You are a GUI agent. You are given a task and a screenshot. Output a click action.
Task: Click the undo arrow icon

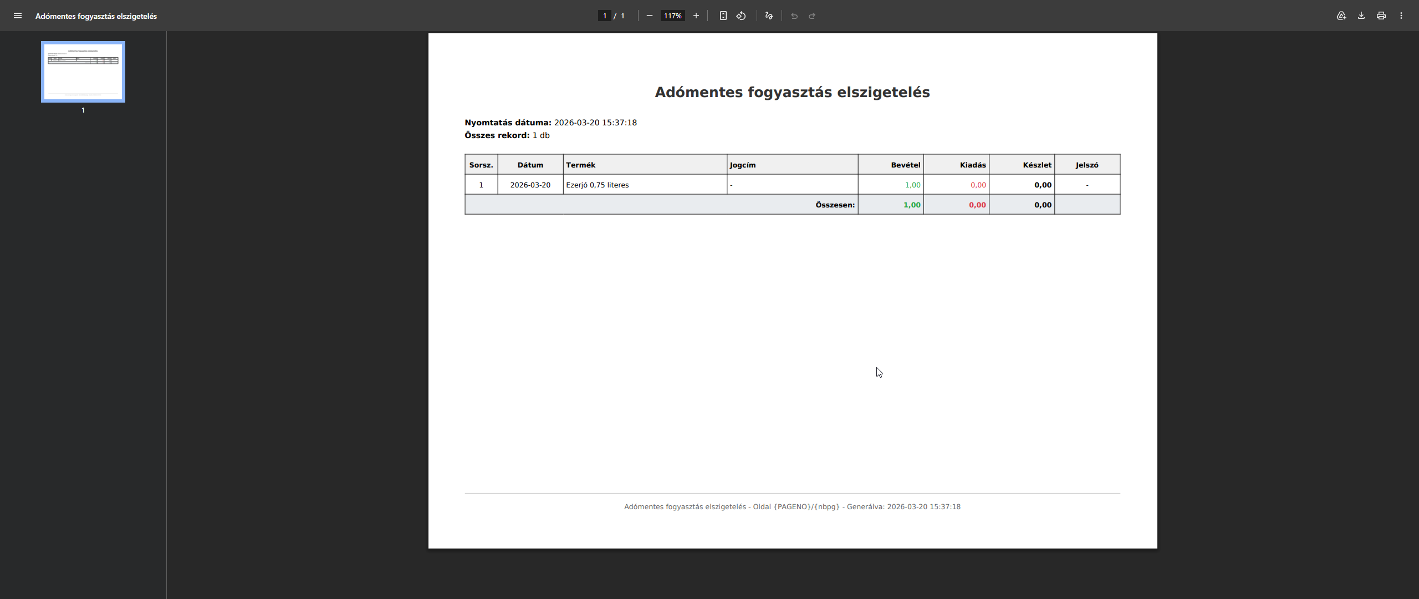click(794, 16)
